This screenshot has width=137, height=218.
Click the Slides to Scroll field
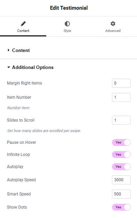[x=121, y=120]
